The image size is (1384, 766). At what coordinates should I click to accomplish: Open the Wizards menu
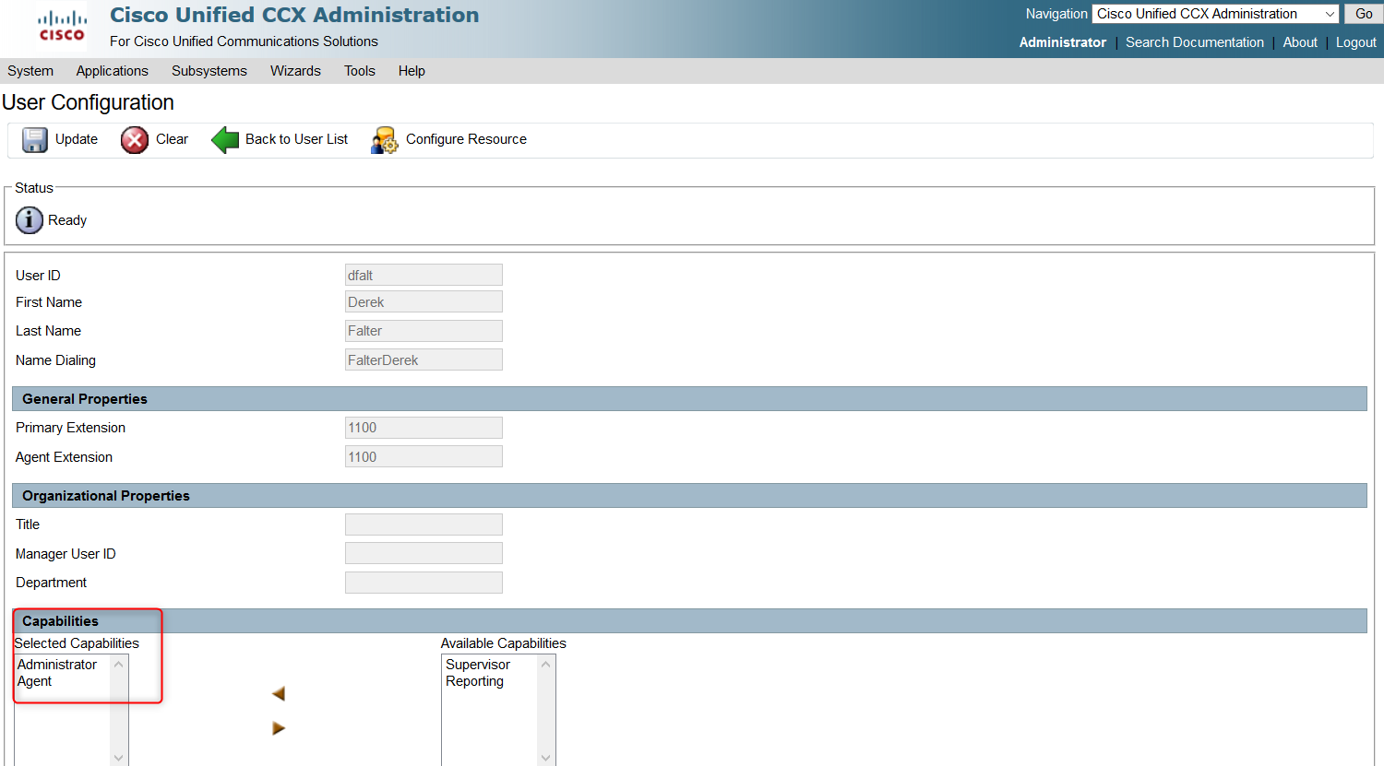point(295,71)
